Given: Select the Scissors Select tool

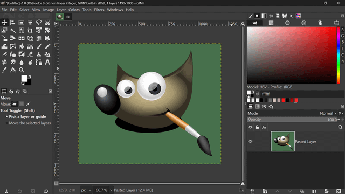Looking at the screenshot, I should coord(47,23).
